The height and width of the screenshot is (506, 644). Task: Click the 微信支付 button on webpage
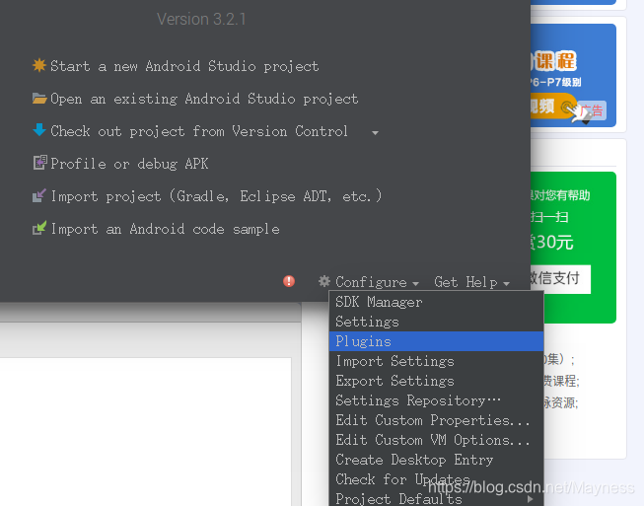pos(560,279)
